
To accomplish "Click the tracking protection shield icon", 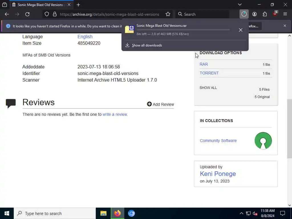I will (47, 14).
